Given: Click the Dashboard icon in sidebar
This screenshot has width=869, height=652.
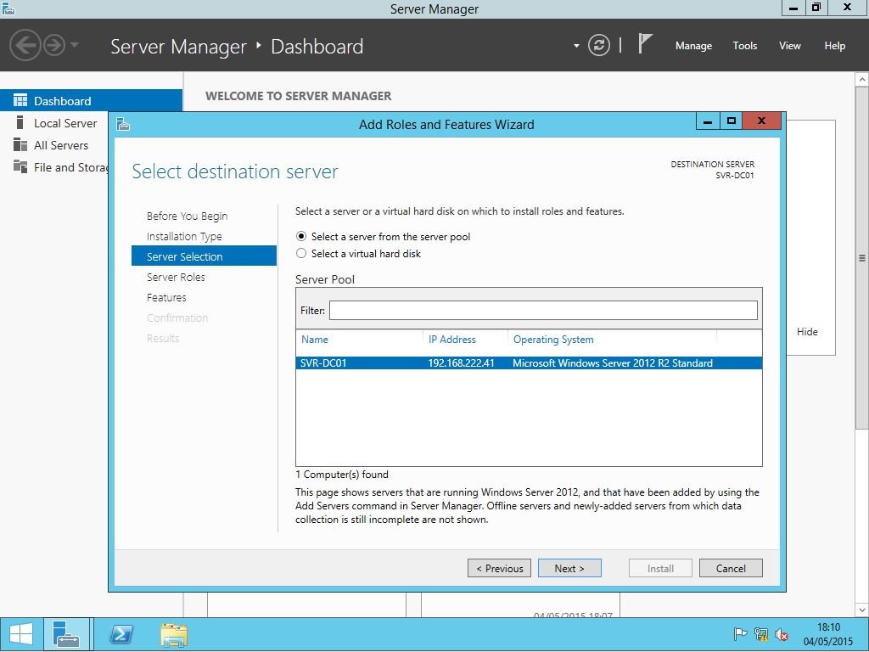Looking at the screenshot, I should coord(20,101).
